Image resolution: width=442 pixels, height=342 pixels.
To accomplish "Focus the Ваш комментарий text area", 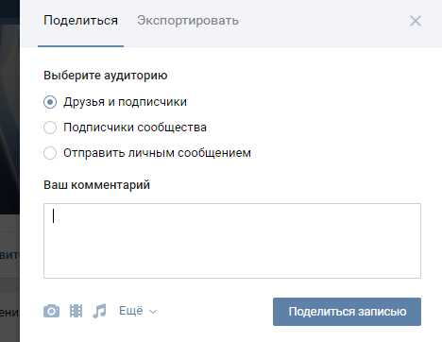I will pos(232,241).
